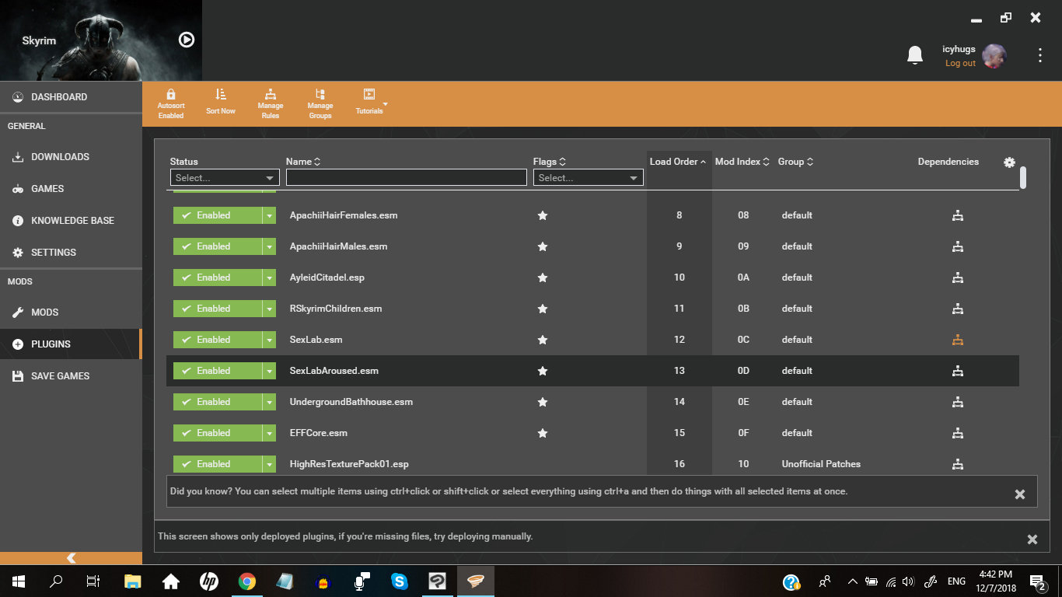Click dependencies icon for AyleidCitadel.esp
1062x597 pixels.
pyautogui.click(x=958, y=278)
